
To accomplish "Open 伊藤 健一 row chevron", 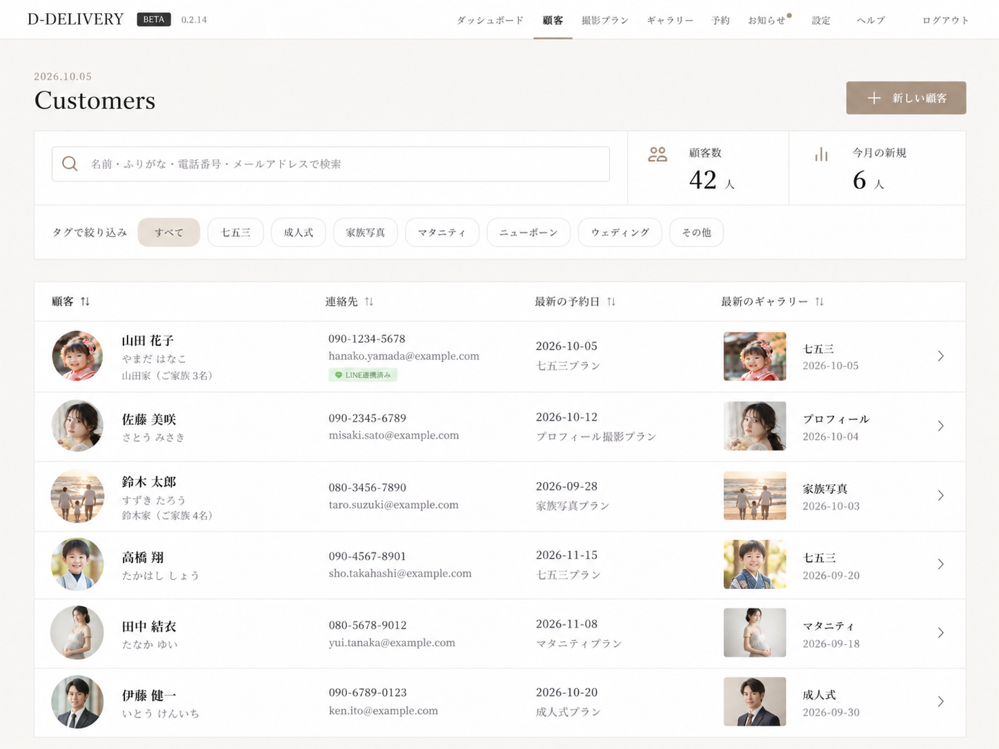I will [x=940, y=701].
